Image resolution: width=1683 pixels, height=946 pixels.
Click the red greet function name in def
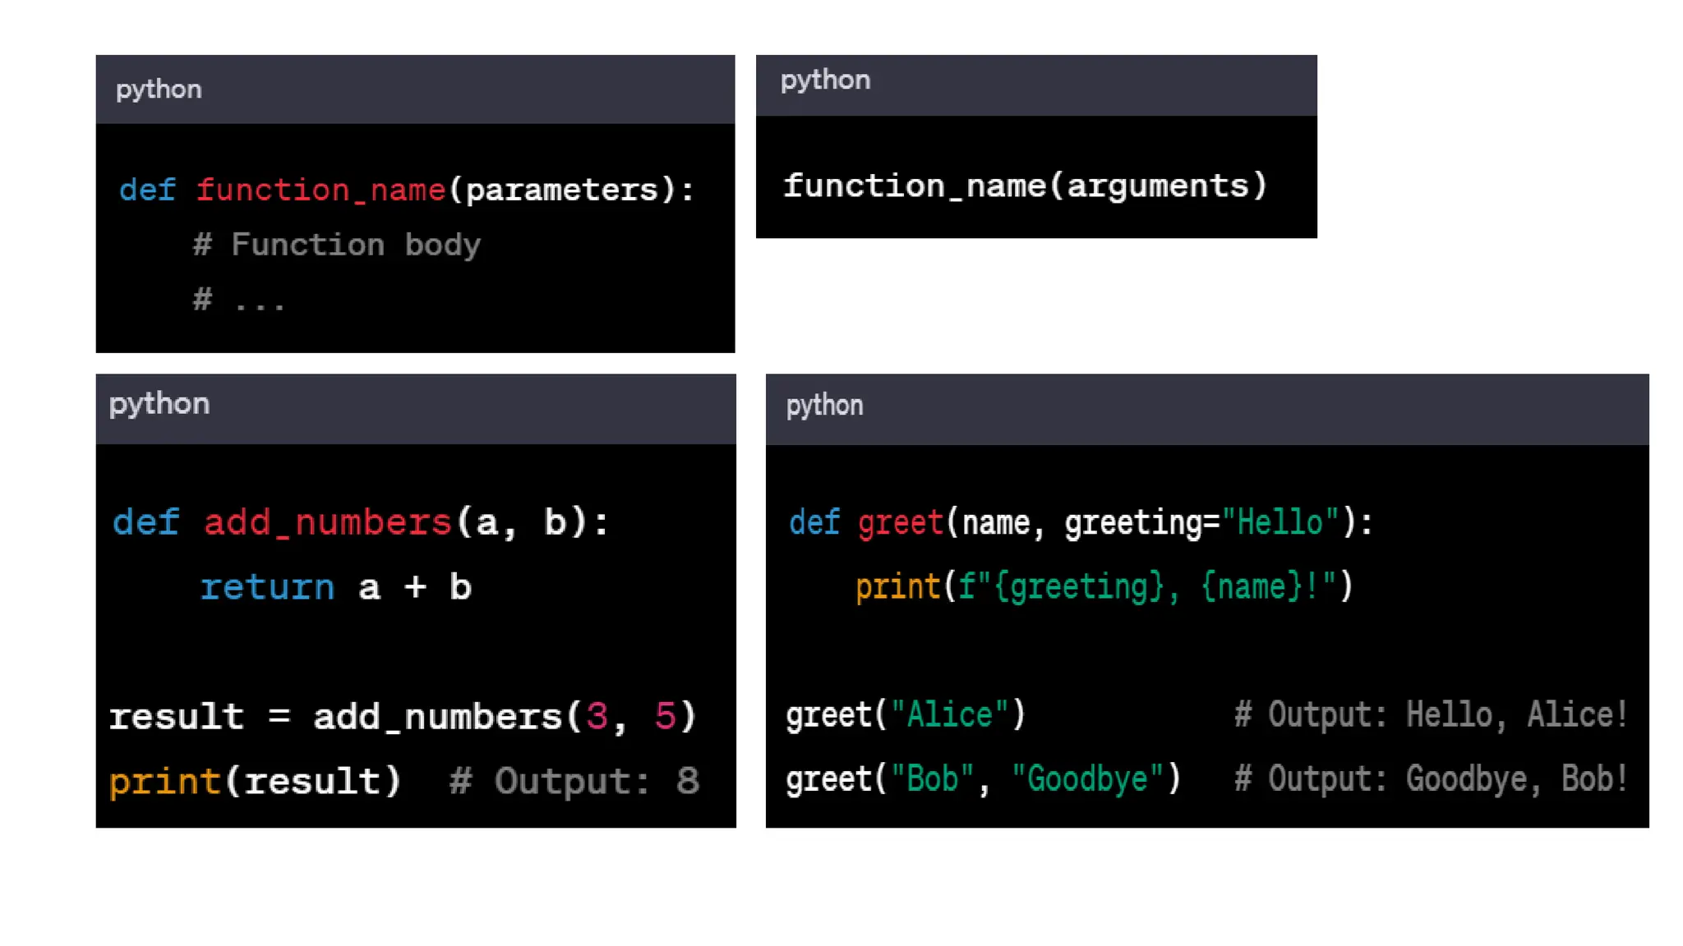coord(900,522)
